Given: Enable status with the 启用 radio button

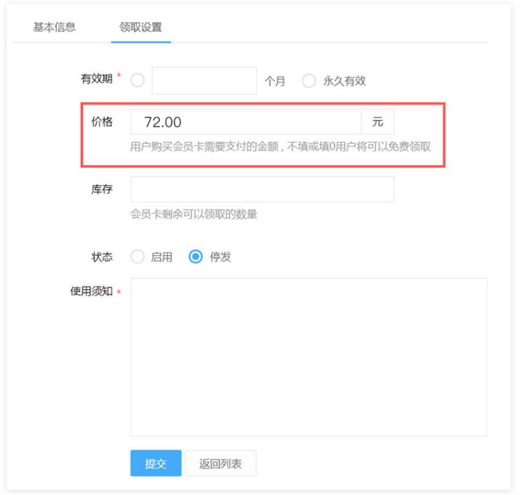Looking at the screenshot, I should pyautogui.click(x=137, y=256).
